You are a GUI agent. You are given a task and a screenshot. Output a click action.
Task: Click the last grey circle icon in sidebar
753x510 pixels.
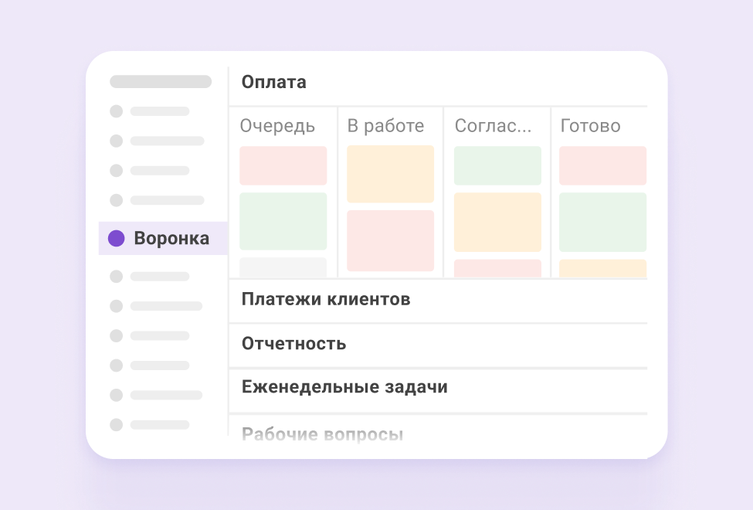tap(116, 424)
